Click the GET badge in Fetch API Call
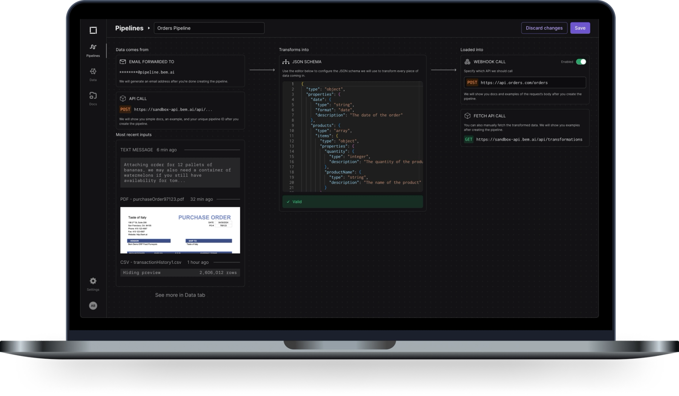This screenshot has height=396, width=679. [x=469, y=139]
